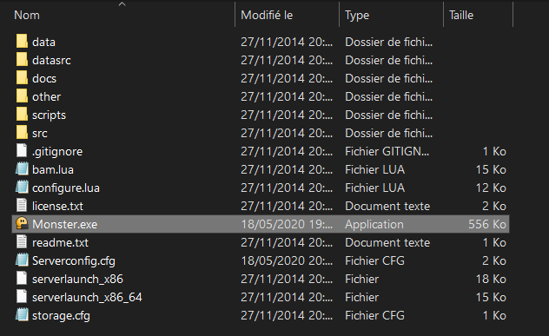Click the bam.lua file icon
The image size is (549, 336).
(22, 168)
